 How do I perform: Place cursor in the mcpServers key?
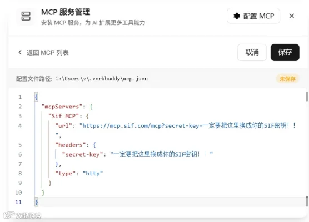pyautogui.click(x=62, y=107)
